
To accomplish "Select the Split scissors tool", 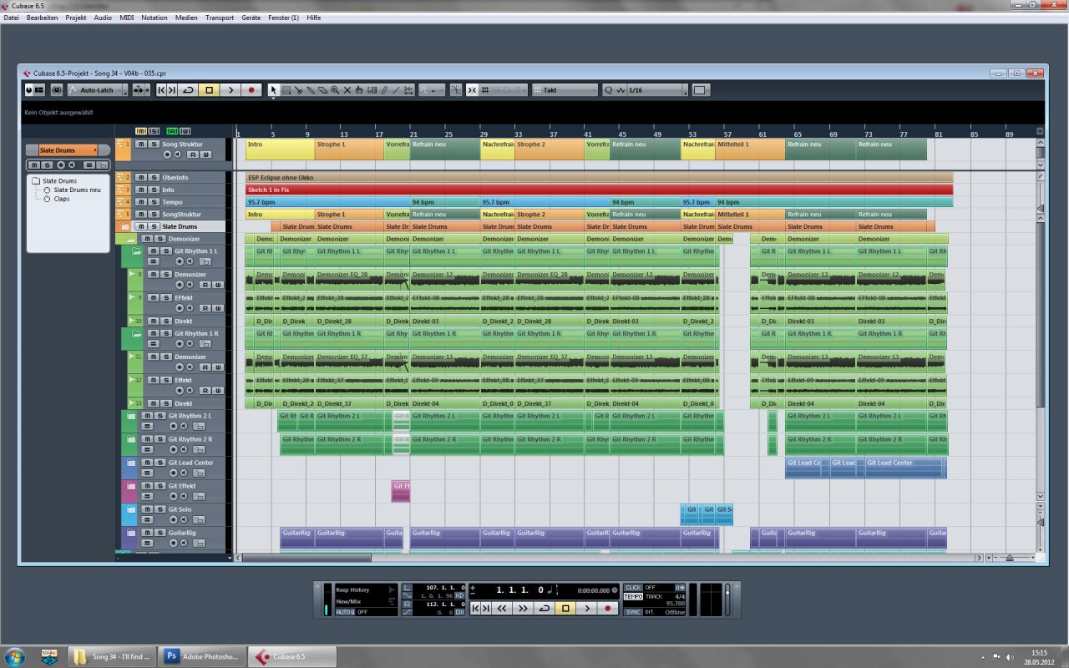I will tap(298, 90).
